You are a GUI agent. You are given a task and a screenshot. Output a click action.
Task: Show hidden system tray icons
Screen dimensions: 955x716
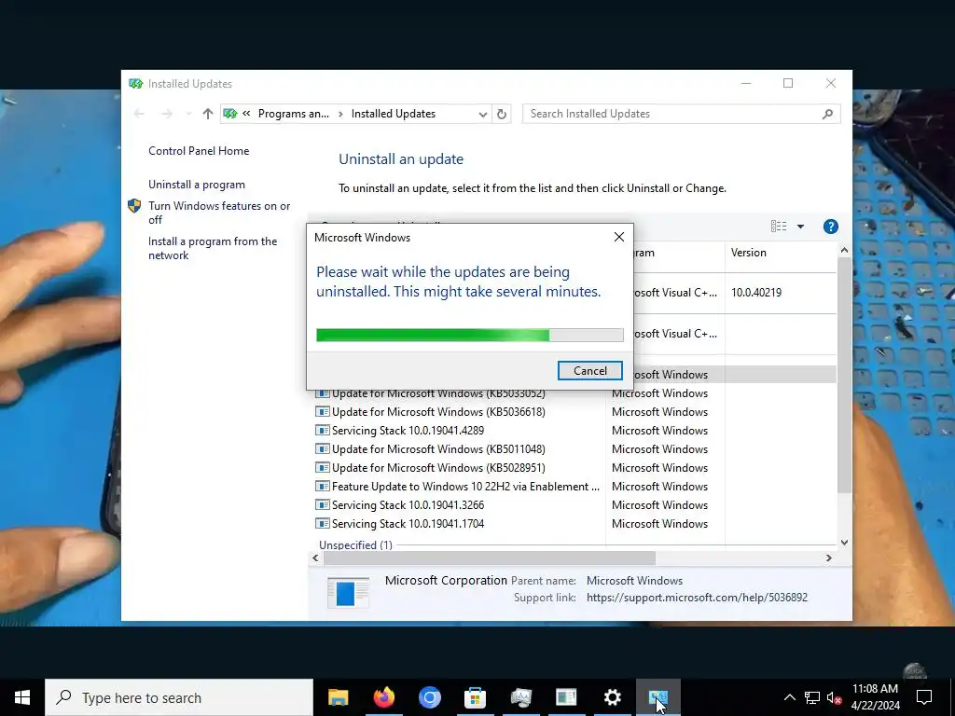pos(789,697)
